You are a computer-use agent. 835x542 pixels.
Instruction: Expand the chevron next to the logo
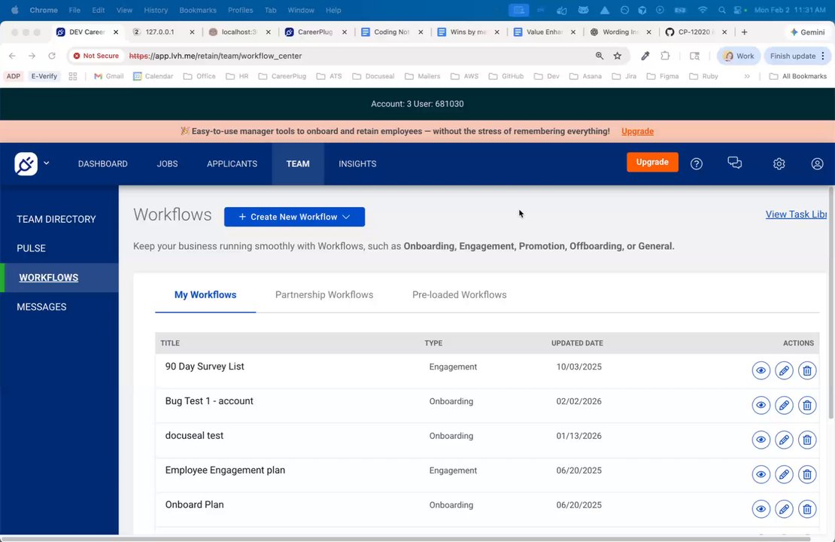(x=47, y=163)
